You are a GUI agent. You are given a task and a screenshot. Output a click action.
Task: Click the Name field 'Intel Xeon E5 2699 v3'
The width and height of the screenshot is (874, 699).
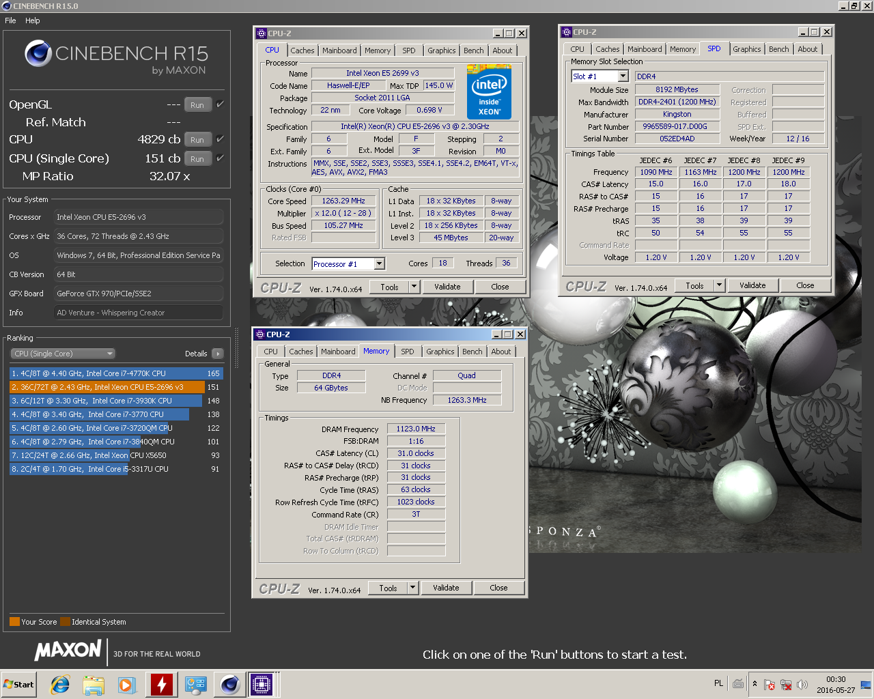(x=382, y=73)
